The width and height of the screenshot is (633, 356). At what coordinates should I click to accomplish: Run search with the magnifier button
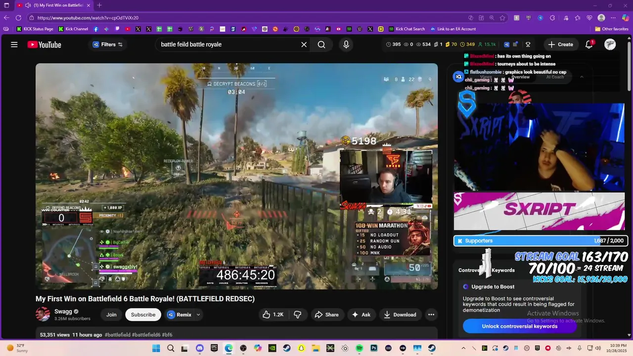[x=321, y=44]
